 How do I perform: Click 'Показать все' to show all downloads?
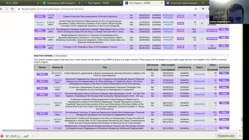[x=226, y=136]
